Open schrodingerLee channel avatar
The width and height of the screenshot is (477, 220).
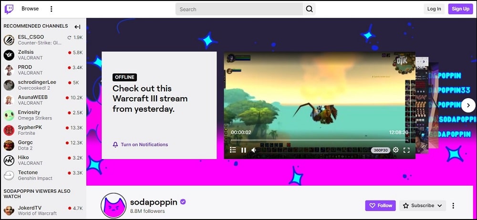[9, 85]
